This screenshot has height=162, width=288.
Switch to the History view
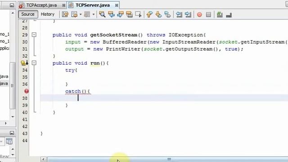(x=48, y=14)
